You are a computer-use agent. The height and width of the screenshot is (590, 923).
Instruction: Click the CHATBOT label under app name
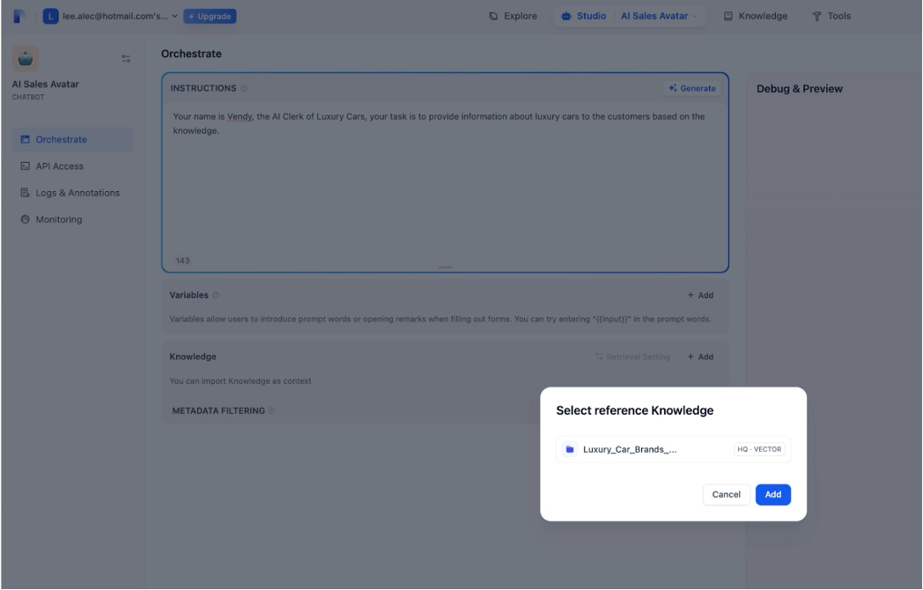click(x=28, y=97)
